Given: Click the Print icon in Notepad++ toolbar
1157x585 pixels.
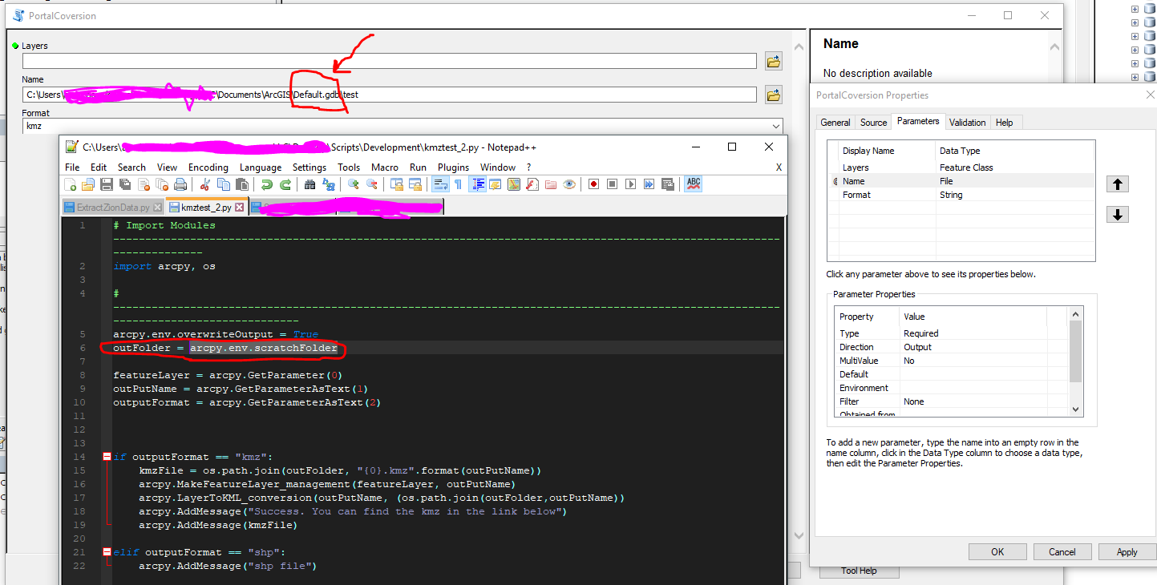Looking at the screenshot, I should [x=180, y=184].
